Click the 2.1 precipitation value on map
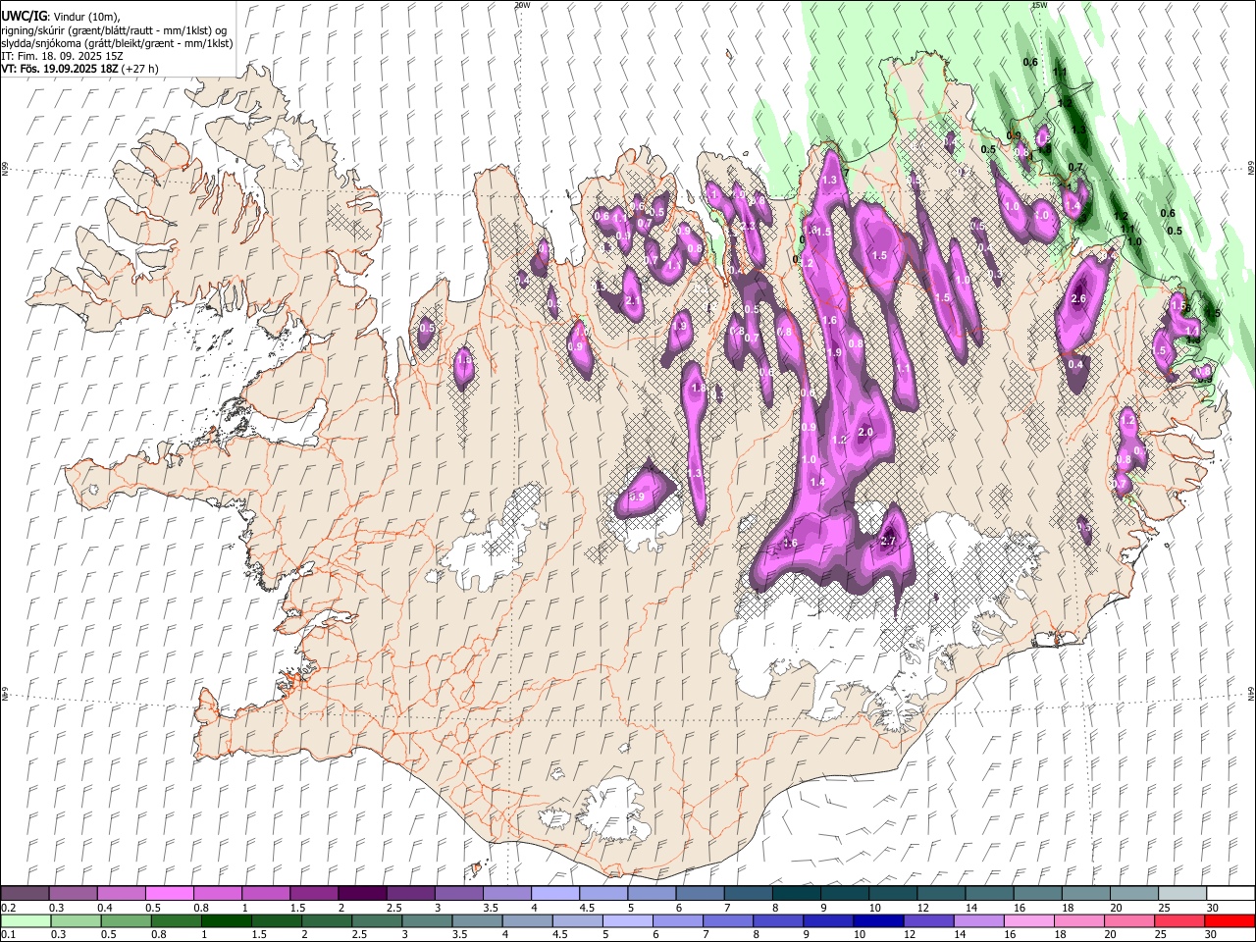 point(632,300)
